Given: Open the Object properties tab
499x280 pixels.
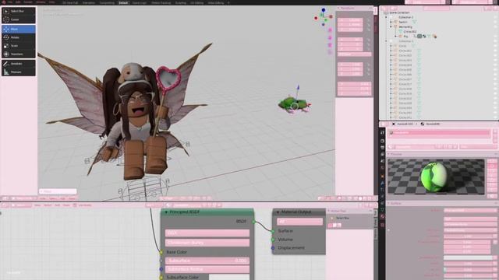Looking at the screenshot, I should (382, 176).
